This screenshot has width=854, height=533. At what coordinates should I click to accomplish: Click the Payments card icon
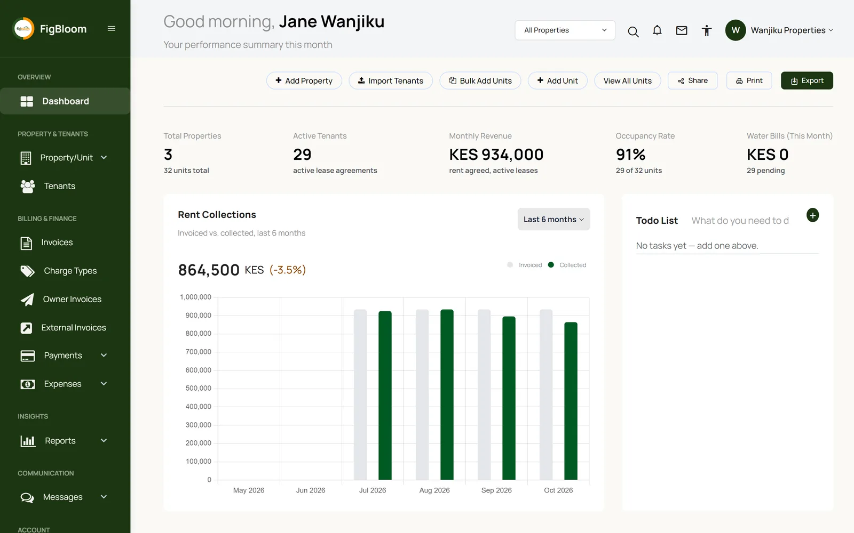[27, 356]
